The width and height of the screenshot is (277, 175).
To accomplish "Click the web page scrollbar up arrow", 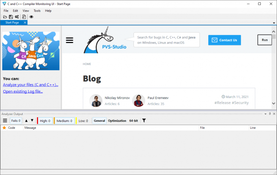I will coord(274,32).
